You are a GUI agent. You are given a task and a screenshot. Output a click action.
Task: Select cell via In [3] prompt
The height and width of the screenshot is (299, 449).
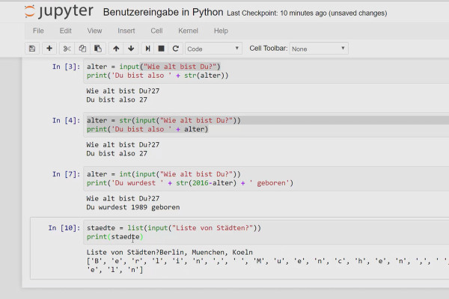[x=66, y=67]
